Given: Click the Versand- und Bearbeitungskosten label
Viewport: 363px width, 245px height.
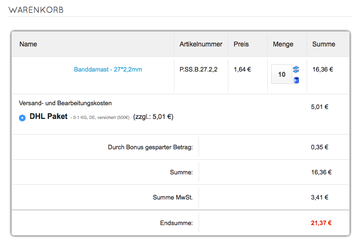Looking at the screenshot, I should coord(65,103).
